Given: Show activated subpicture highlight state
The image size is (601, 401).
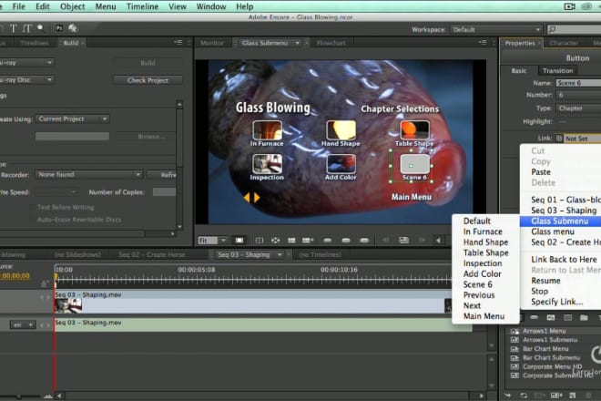Looking at the screenshot, I should point(364,241).
